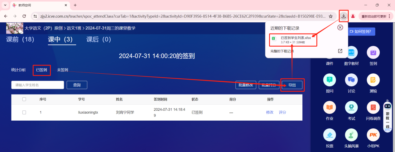Screen dimensions: 395x152
Task: Open the 头脑风暴 brainstorm icon
Action: tap(351, 135)
